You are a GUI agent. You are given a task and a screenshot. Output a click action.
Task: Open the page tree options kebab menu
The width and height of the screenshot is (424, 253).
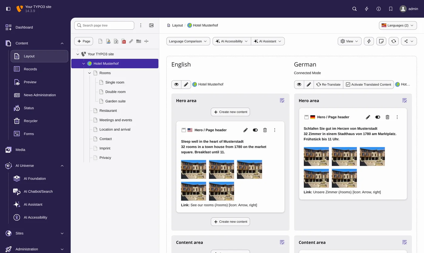[141, 25]
